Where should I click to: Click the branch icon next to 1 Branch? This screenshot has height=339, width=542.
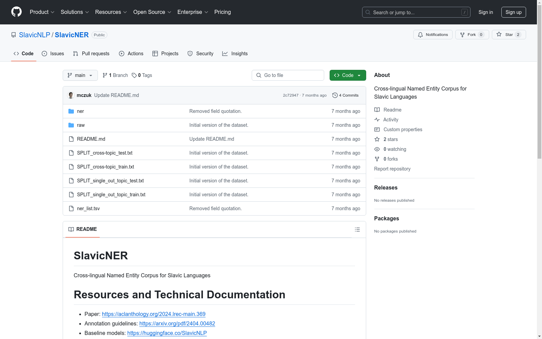click(x=105, y=75)
